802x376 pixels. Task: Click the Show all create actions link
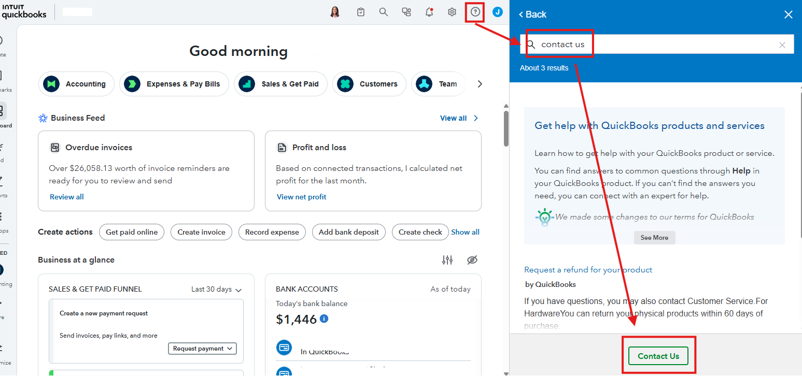pos(465,232)
